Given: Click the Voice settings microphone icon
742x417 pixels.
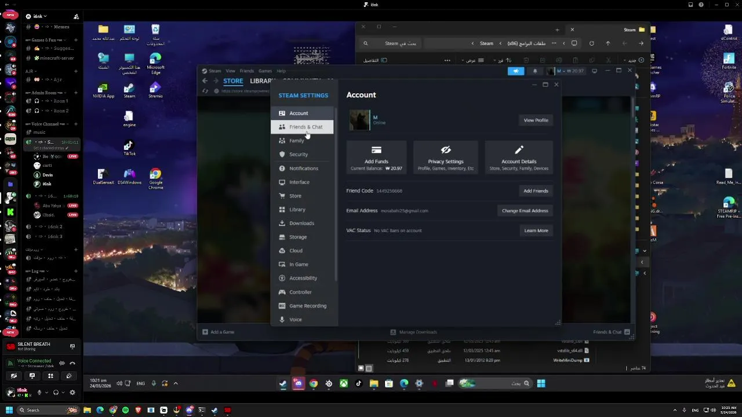Looking at the screenshot, I should tap(282, 320).
